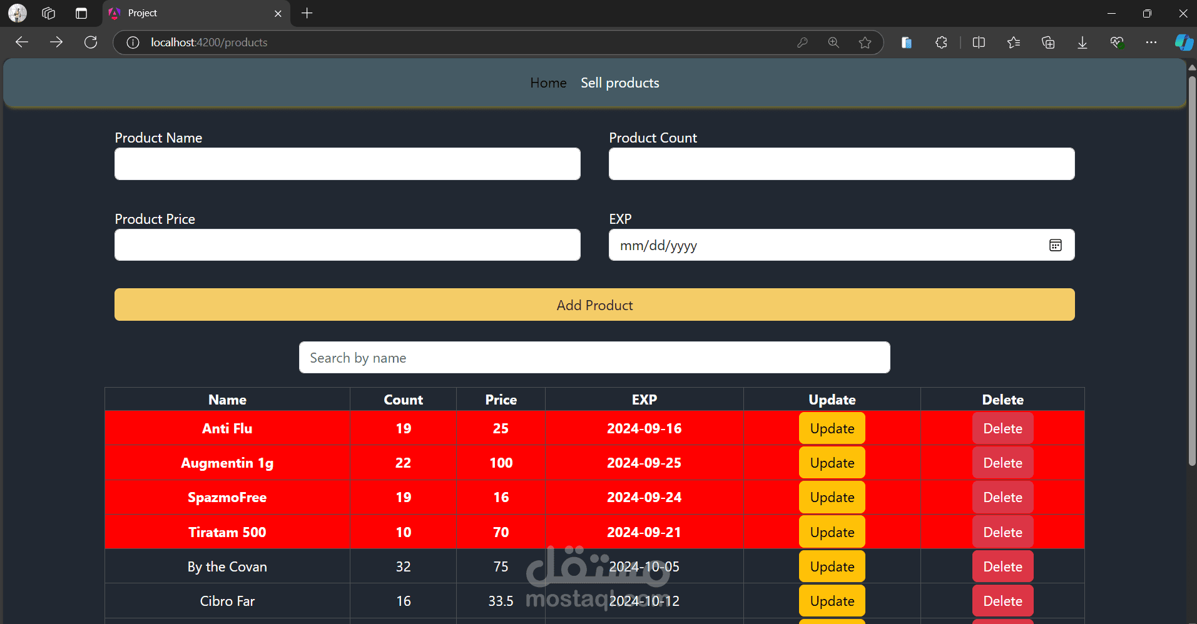Image resolution: width=1197 pixels, height=624 pixels.
Task: Click expiry date 2024-09-25
Action: (x=644, y=463)
